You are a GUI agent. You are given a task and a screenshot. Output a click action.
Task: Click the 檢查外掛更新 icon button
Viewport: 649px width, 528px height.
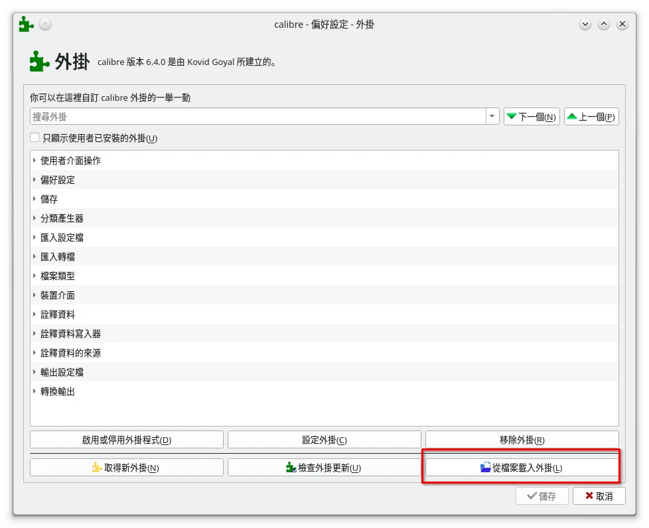(x=324, y=468)
